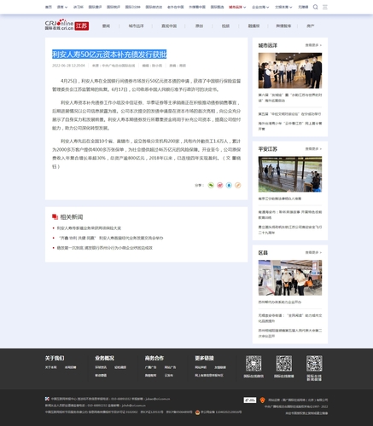The width and height of the screenshot is (373, 426).
Task: Click the orange shield icon in footer
Action: point(262,400)
